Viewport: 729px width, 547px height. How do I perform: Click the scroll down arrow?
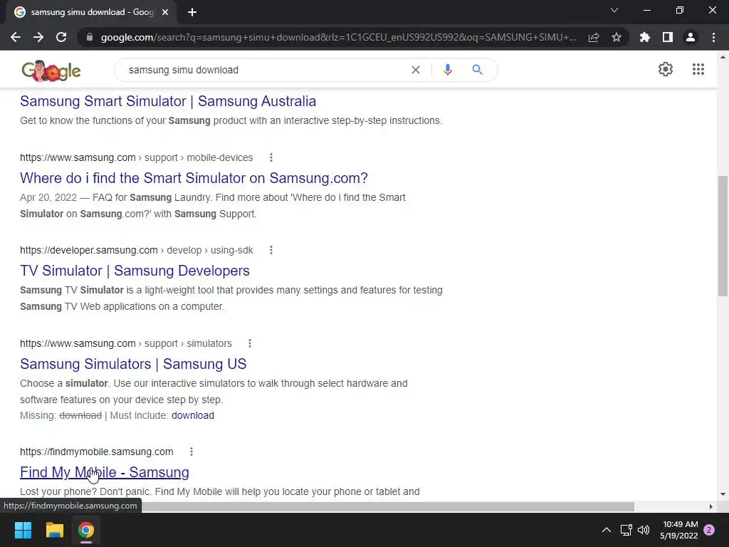coord(723,494)
